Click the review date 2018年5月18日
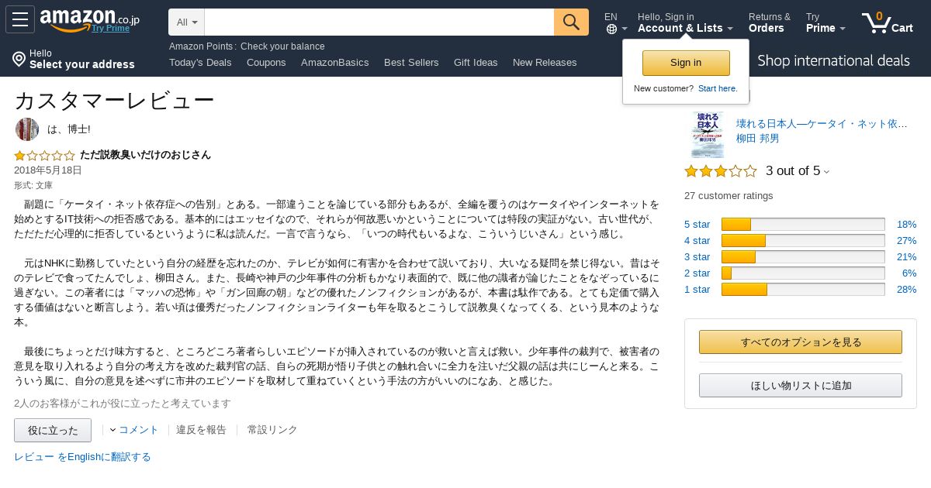This screenshot has width=931, height=488. pos(47,170)
